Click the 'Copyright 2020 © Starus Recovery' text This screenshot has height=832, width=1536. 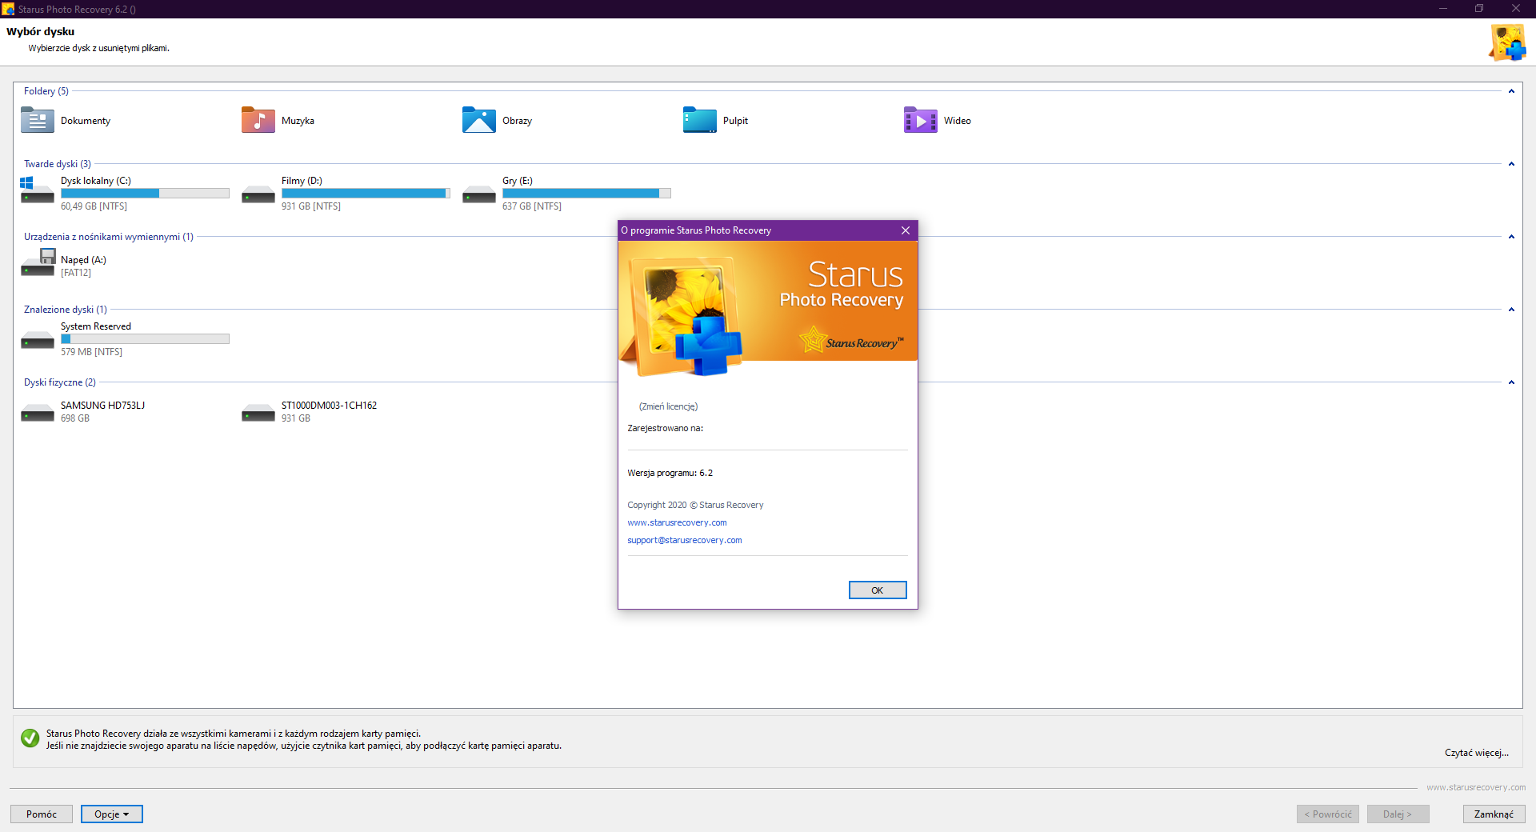click(695, 505)
